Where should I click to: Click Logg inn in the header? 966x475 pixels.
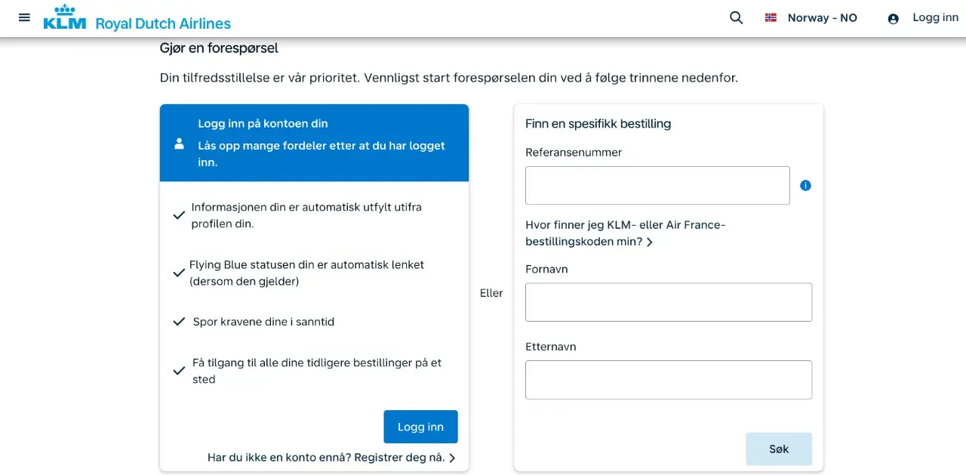tap(935, 17)
